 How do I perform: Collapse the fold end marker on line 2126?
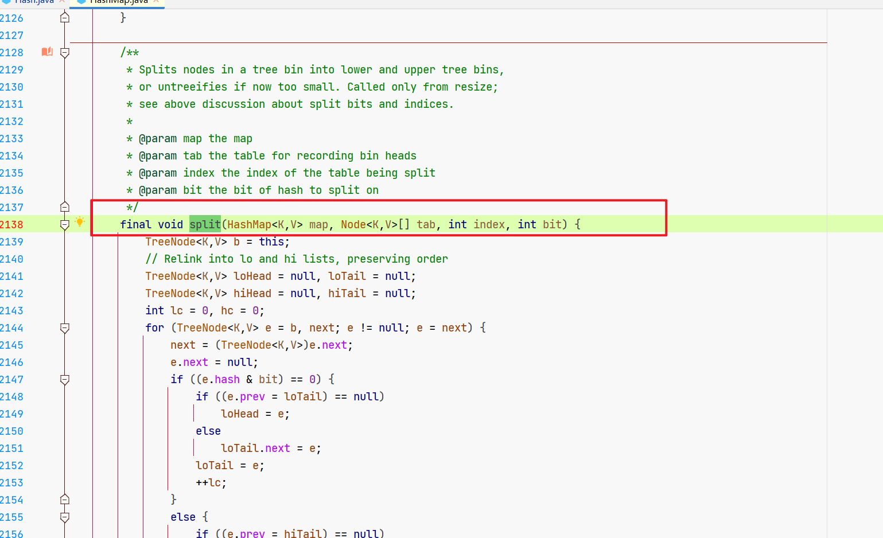tap(65, 18)
